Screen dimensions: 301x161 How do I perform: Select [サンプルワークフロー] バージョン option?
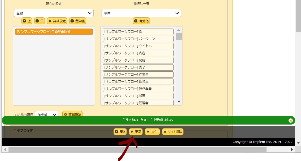click(x=138, y=39)
